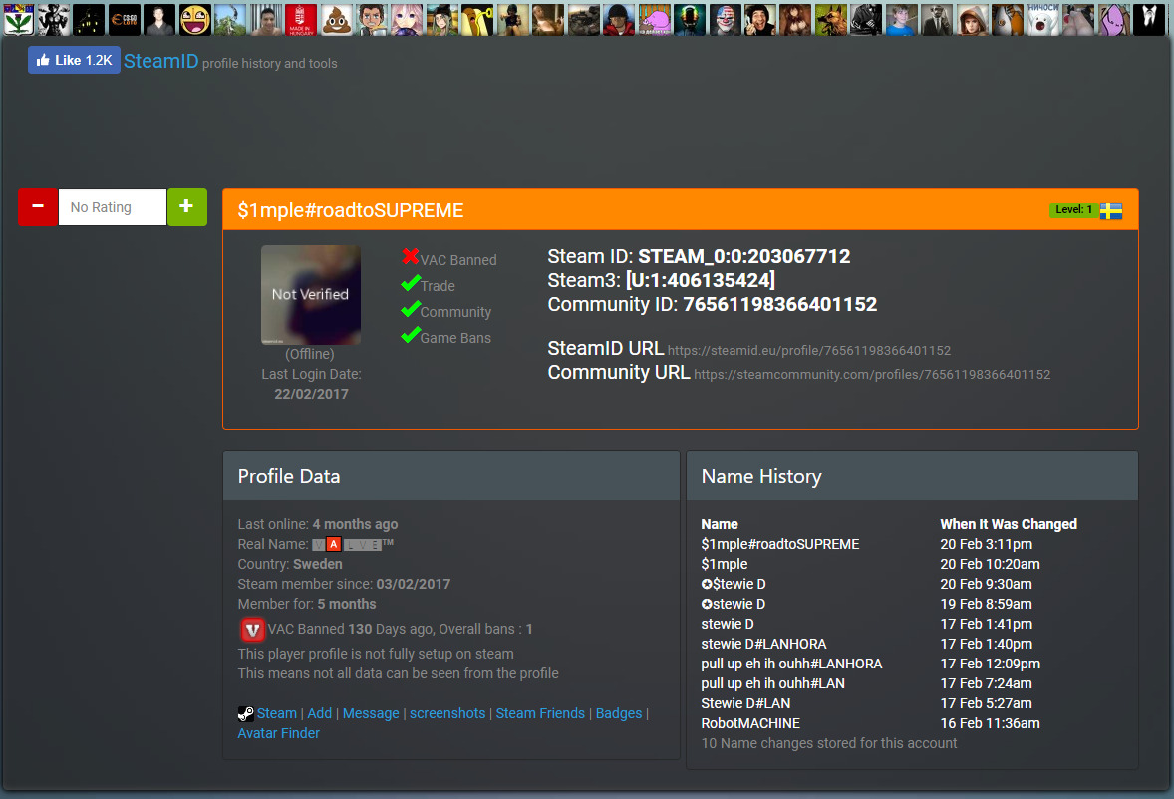Click the blurred Not Verified profile avatar
The image size is (1174, 799).
point(311,295)
